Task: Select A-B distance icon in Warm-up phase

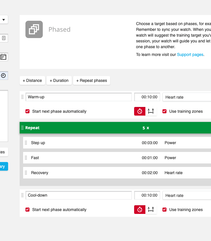Action: (x=151, y=111)
